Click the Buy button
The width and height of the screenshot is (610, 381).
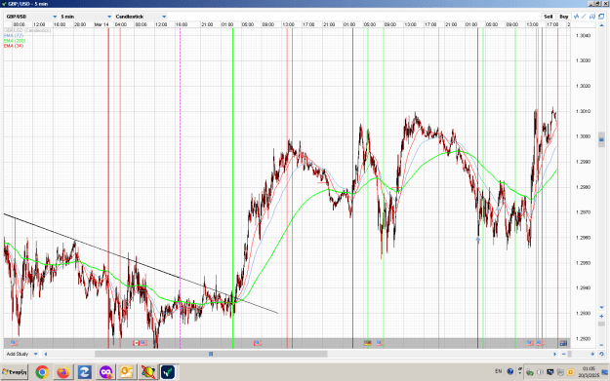[x=564, y=17]
